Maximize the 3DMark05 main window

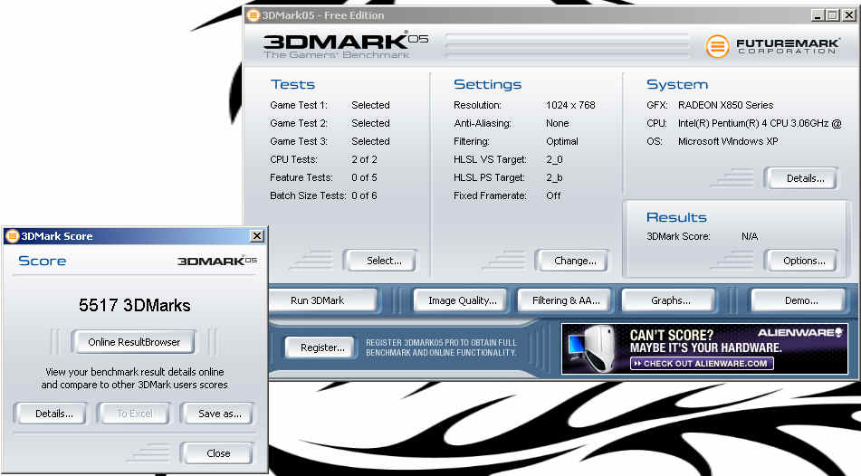tap(832, 15)
